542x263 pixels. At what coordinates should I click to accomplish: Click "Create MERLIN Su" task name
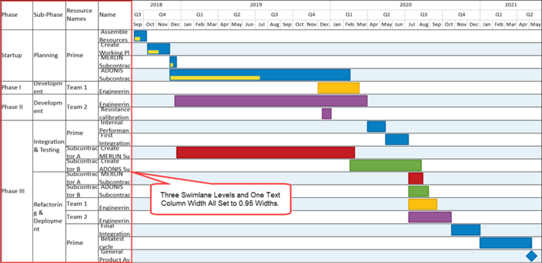click(114, 153)
